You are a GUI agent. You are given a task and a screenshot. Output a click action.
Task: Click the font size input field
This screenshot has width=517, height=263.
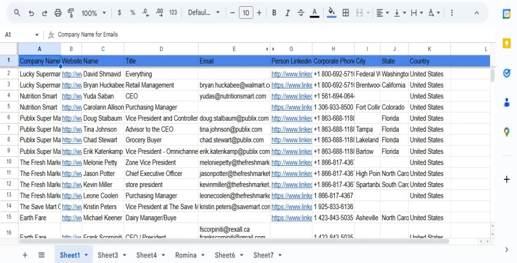pos(246,12)
